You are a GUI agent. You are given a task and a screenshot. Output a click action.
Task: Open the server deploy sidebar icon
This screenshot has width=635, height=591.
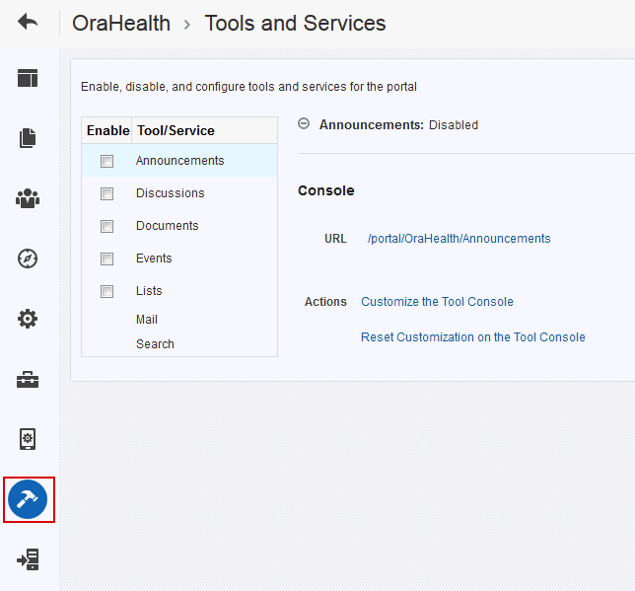click(x=28, y=559)
